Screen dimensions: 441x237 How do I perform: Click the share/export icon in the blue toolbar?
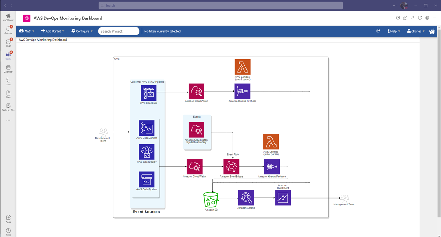pos(378,31)
